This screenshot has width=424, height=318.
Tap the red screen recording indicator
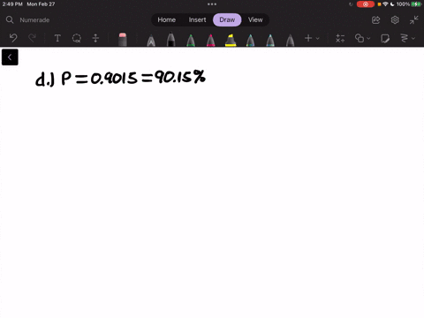click(366, 4)
